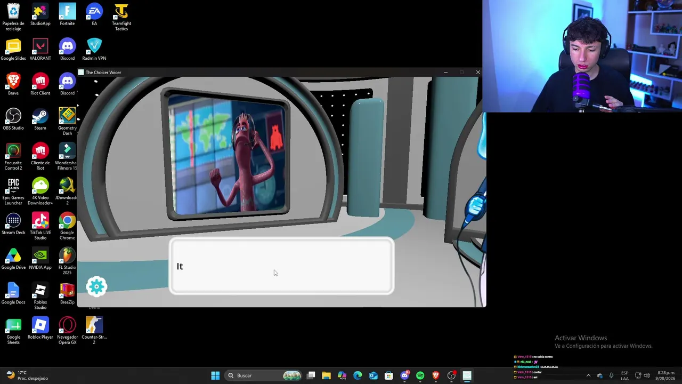Open network settings tray icon

638,375
